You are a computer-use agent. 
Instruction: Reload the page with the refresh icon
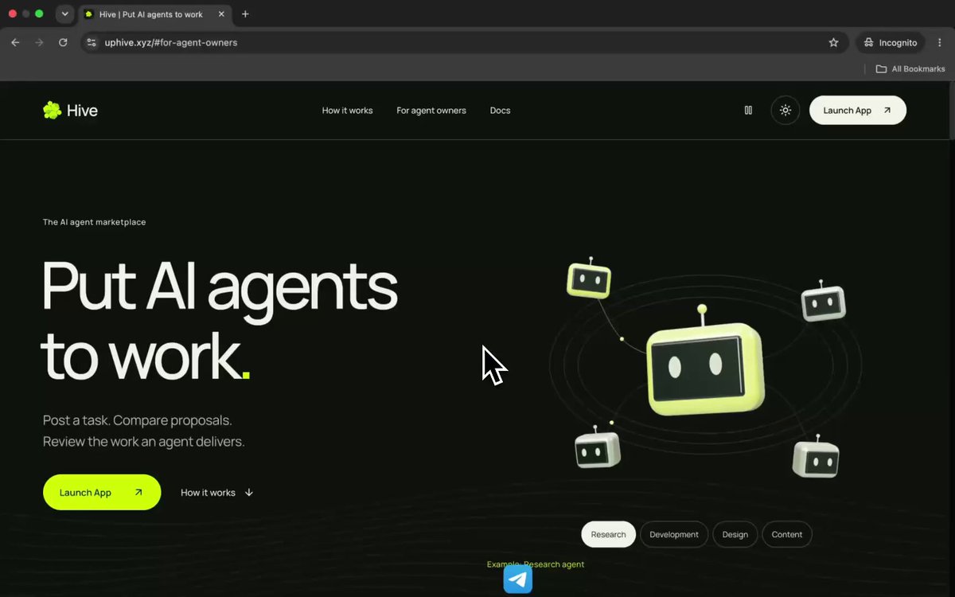[x=63, y=42]
